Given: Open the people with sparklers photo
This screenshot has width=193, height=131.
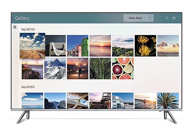Looking at the screenshot, I should (x=77, y=68).
